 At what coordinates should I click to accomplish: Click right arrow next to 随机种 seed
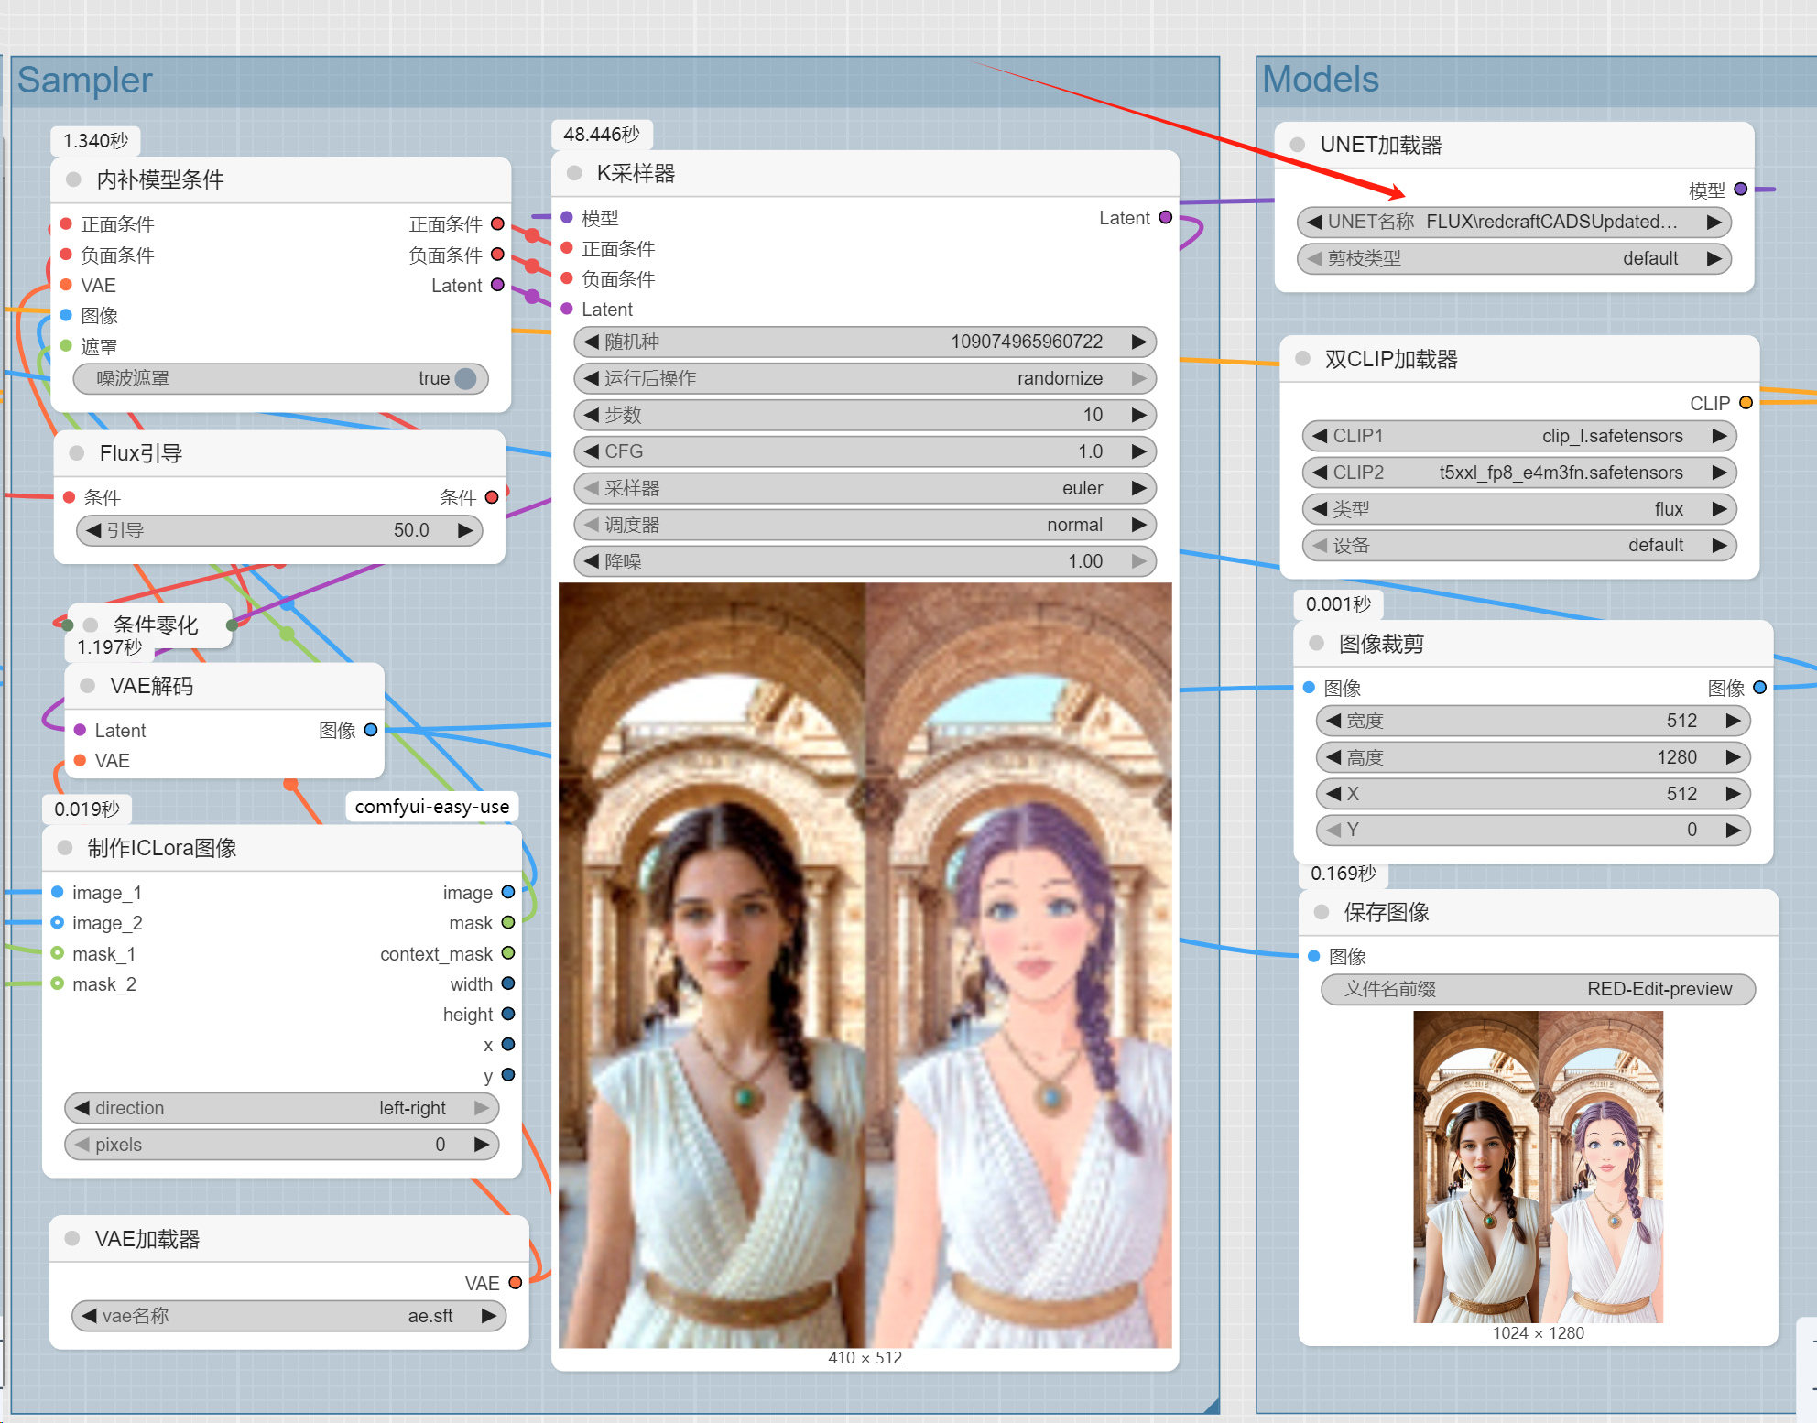[x=1138, y=342]
